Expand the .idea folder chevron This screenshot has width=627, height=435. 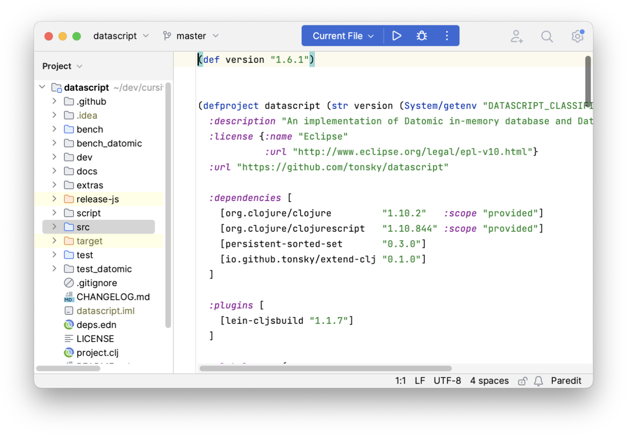[55, 115]
